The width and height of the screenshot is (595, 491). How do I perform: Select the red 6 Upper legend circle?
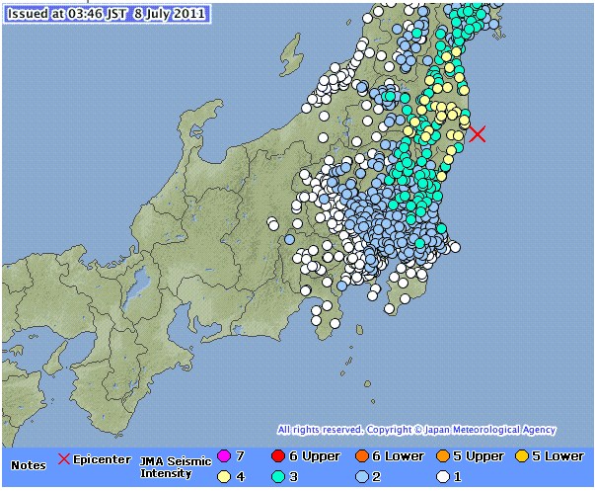[276, 456]
